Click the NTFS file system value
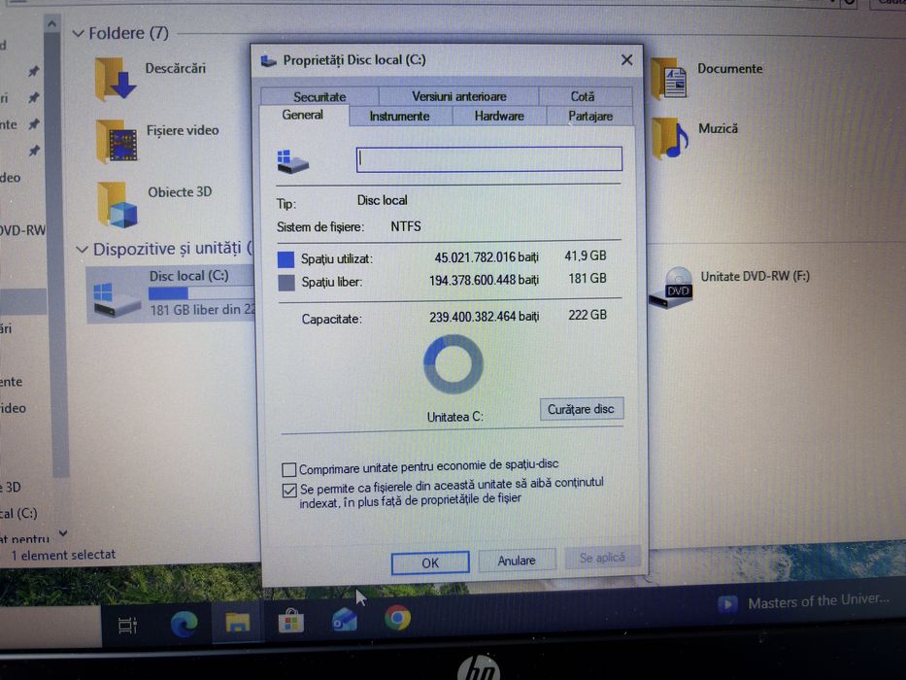The image size is (906, 680). (x=406, y=226)
